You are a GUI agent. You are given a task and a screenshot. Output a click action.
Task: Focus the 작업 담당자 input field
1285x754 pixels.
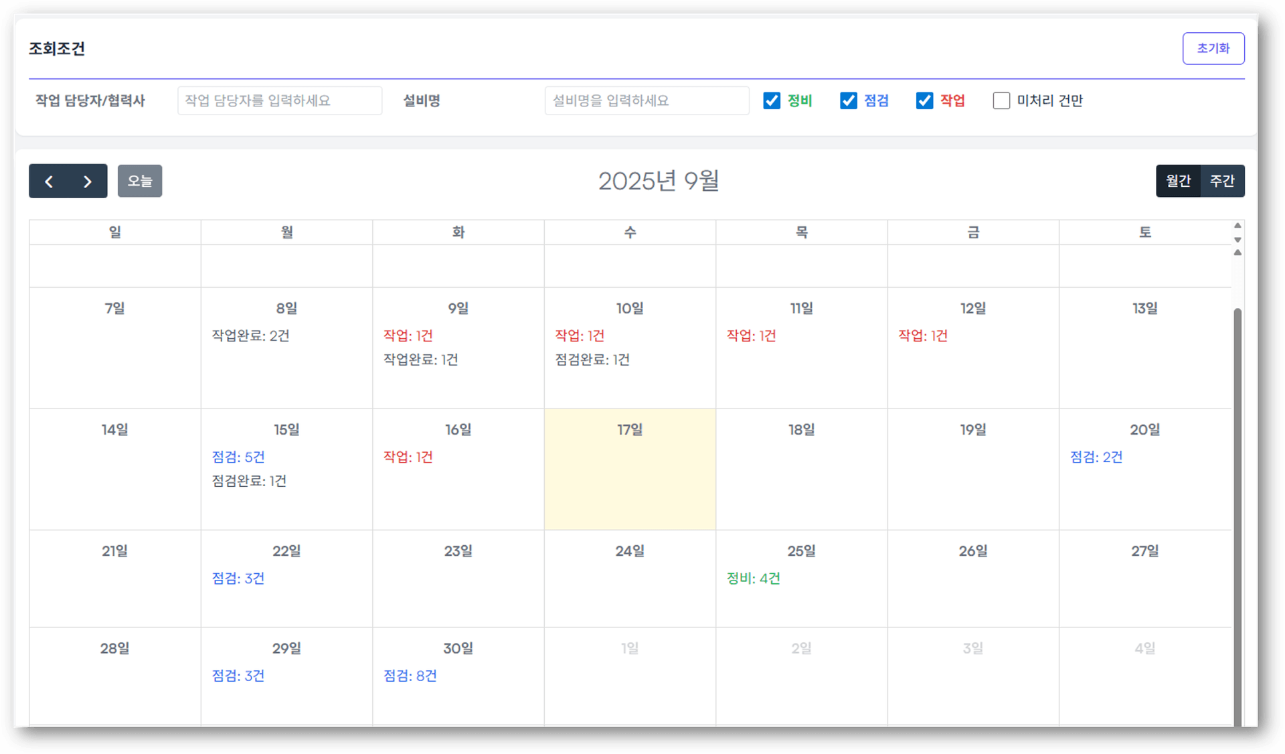pyautogui.click(x=279, y=100)
